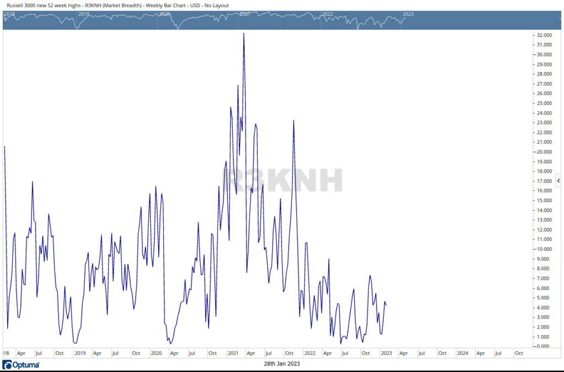The height and width of the screenshot is (372, 564).
Task: Select 2021 in the overview navigator strip
Action: (x=245, y=14)
